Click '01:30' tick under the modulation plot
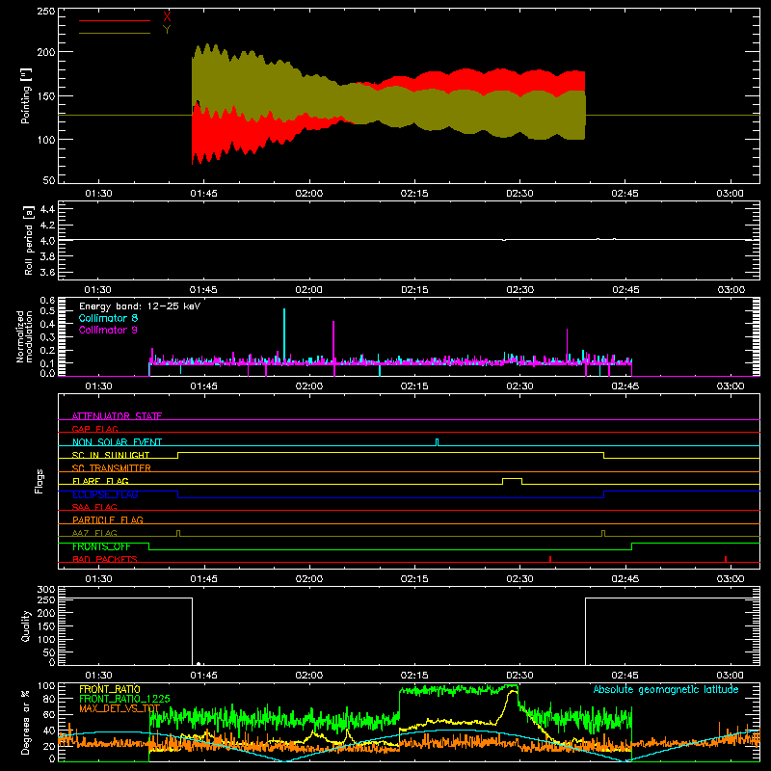Screen dimensions: 771x771 click(98, 386)
